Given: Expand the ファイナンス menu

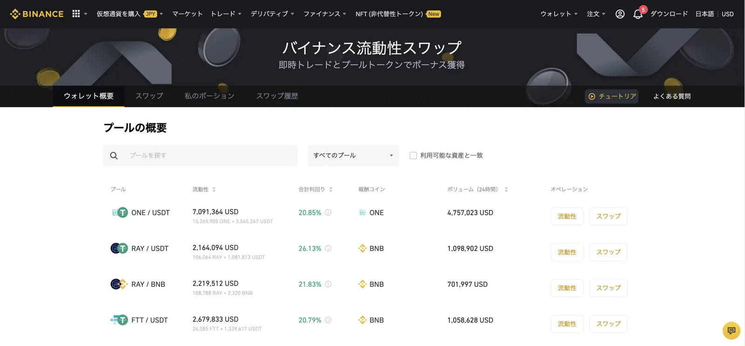Looking at the screenshot, I should tap(325, 14).
